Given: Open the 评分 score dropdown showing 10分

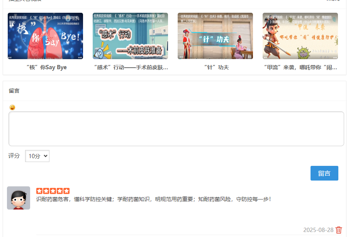Looking at the screenshot, I should click(37, 156).
